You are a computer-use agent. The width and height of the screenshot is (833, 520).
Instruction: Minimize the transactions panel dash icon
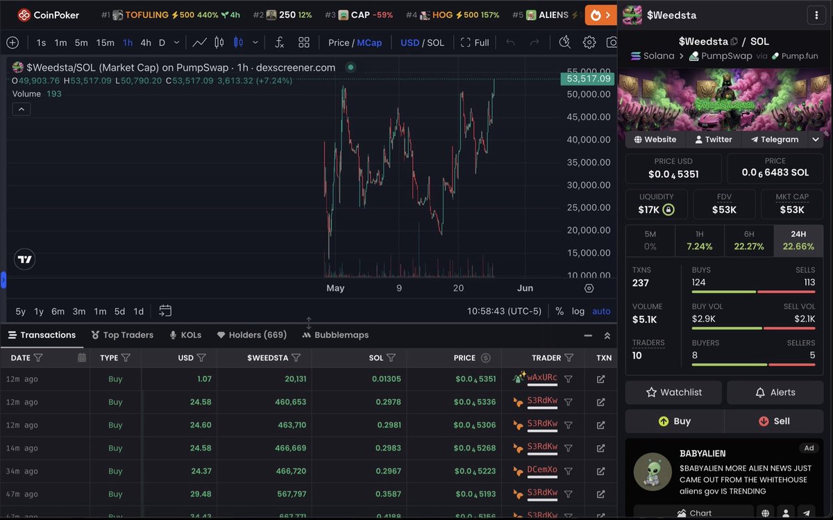(588, 335)
